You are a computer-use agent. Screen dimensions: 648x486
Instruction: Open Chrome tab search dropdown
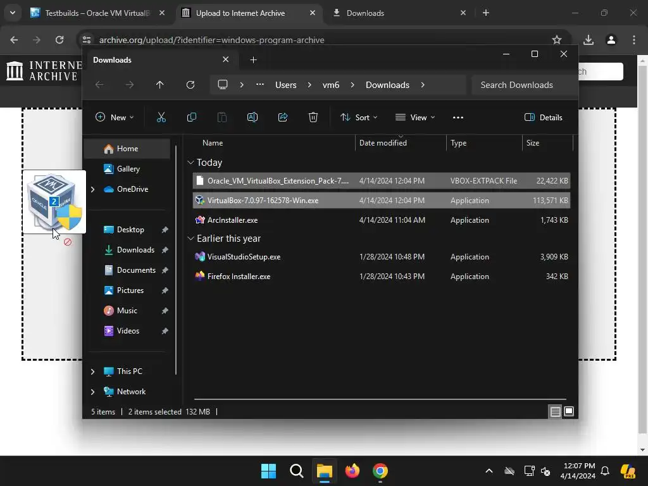pos(13,13)
